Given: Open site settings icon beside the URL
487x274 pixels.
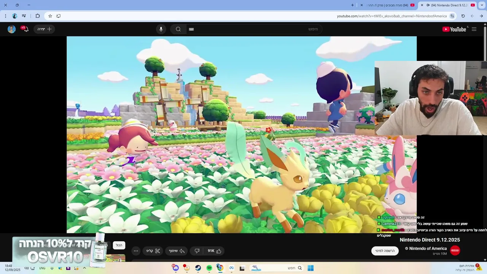Looking at the screenshot, I should click(x=452, y=16).
